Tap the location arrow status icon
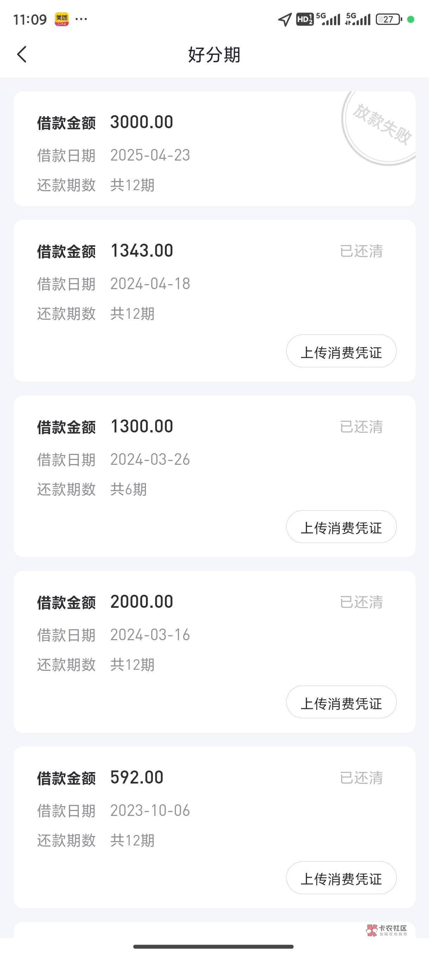Screen dimensions: 429x955 tap(284, 19)
